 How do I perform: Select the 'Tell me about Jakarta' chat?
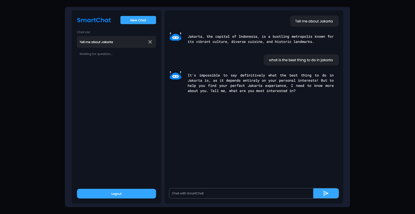click(x=116, y=42)
